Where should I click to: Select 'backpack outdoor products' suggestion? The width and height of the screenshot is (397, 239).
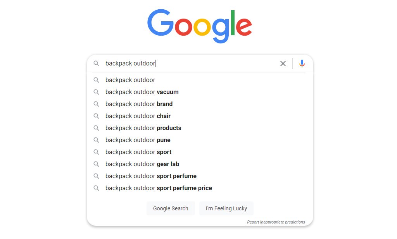143,128
